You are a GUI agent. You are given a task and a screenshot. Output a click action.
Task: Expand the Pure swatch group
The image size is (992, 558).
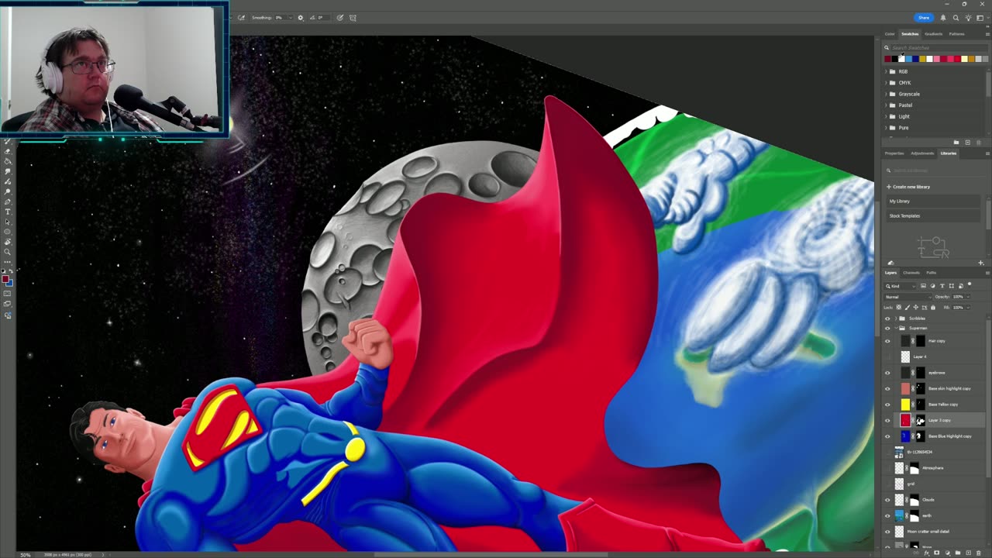(x=887, y=128)
